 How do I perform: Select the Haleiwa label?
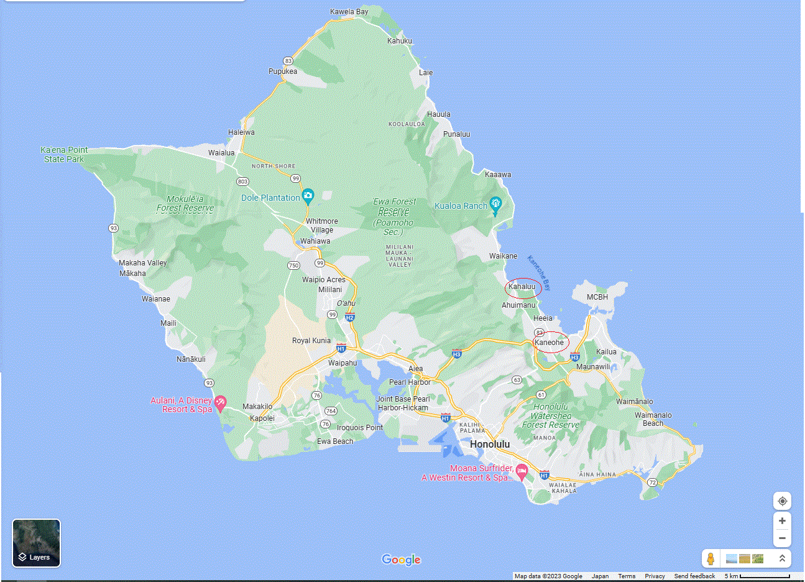pos(241,132)
